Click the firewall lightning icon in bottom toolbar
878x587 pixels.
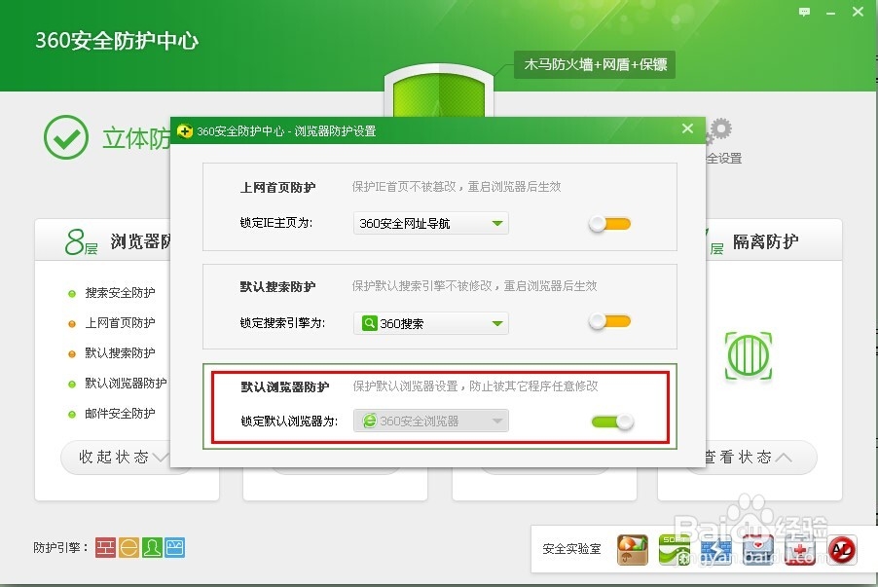click(716, 548)
